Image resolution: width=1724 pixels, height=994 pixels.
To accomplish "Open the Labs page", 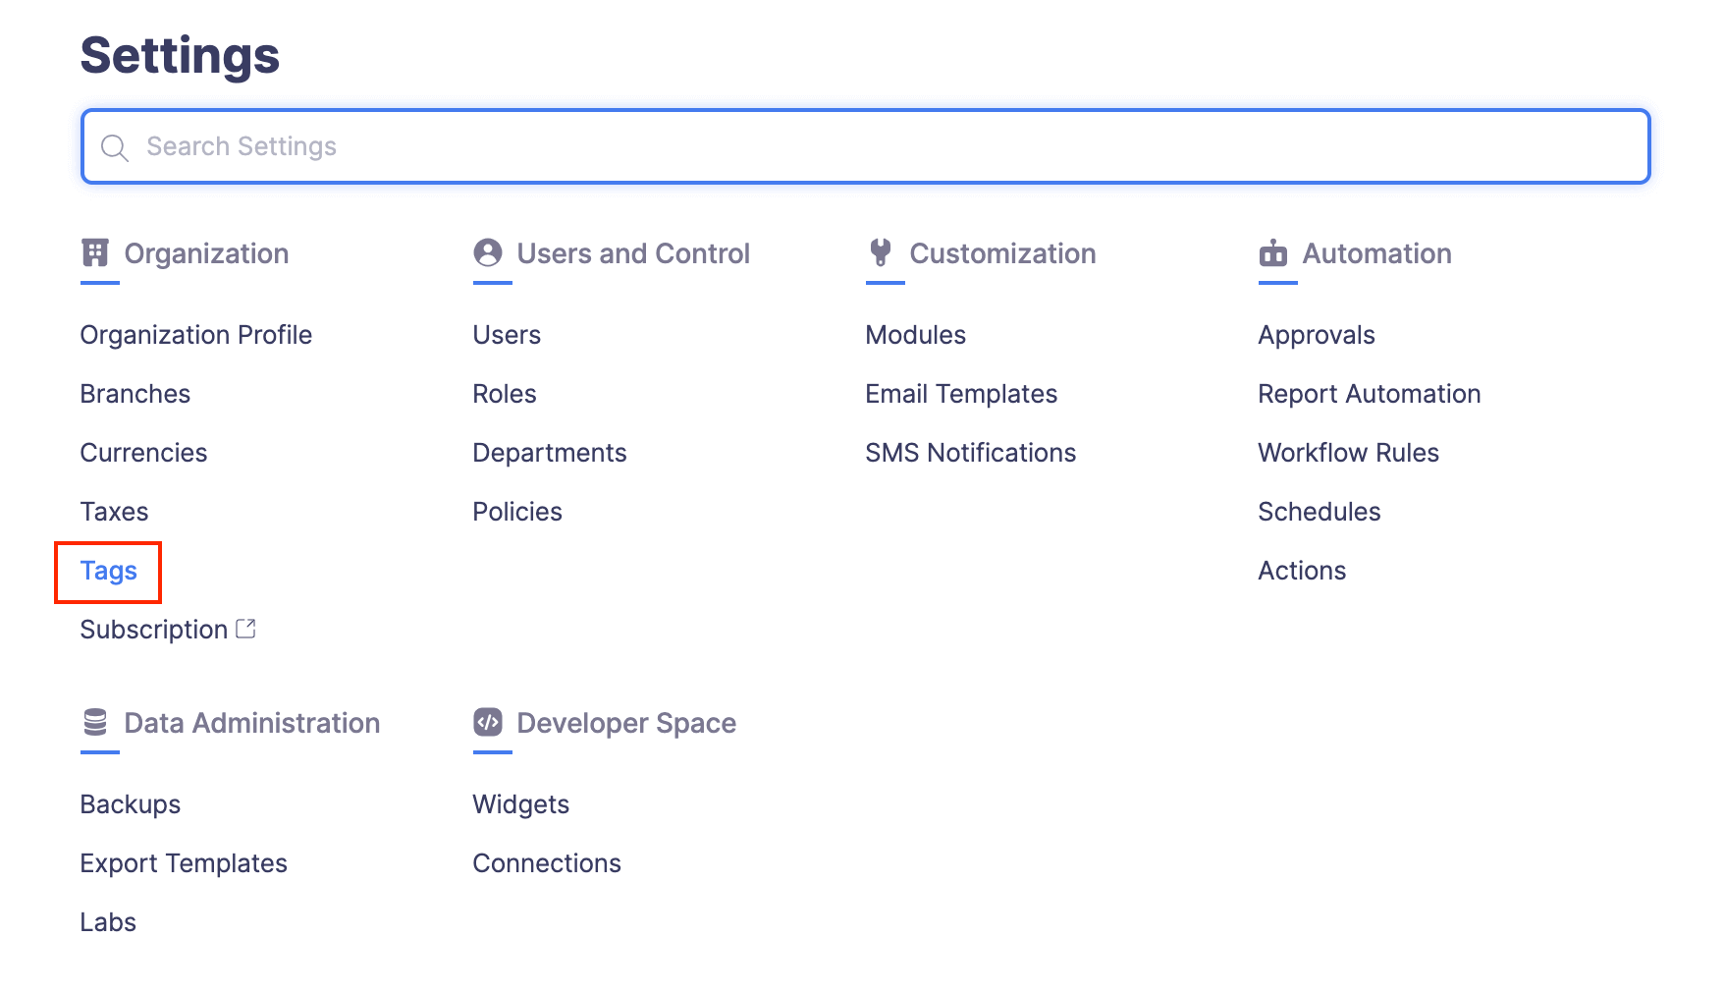I will [x=108, y=921].
